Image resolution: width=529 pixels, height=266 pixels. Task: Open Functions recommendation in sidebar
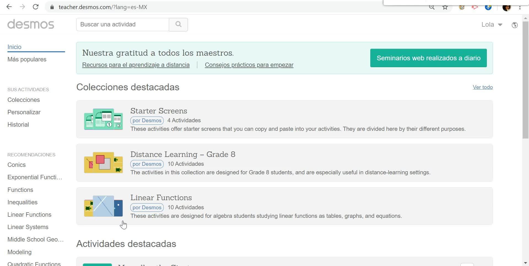point(20,190)
